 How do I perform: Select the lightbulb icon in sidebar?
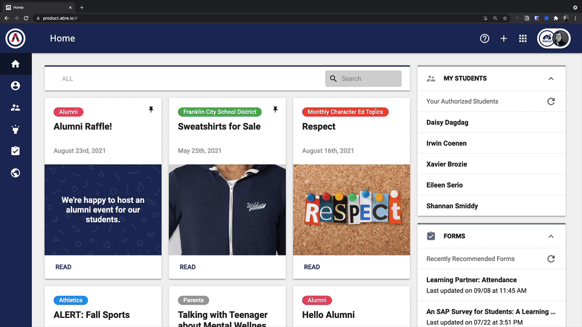16,129
